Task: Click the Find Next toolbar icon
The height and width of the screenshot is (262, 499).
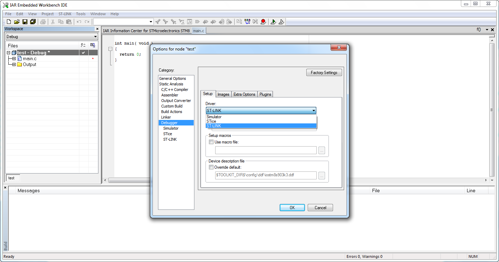Action: (x=166, y=22)
